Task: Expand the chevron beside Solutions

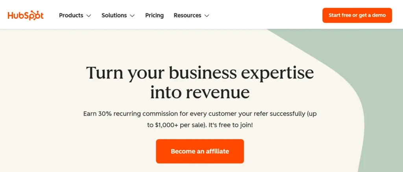Action: 132,16
